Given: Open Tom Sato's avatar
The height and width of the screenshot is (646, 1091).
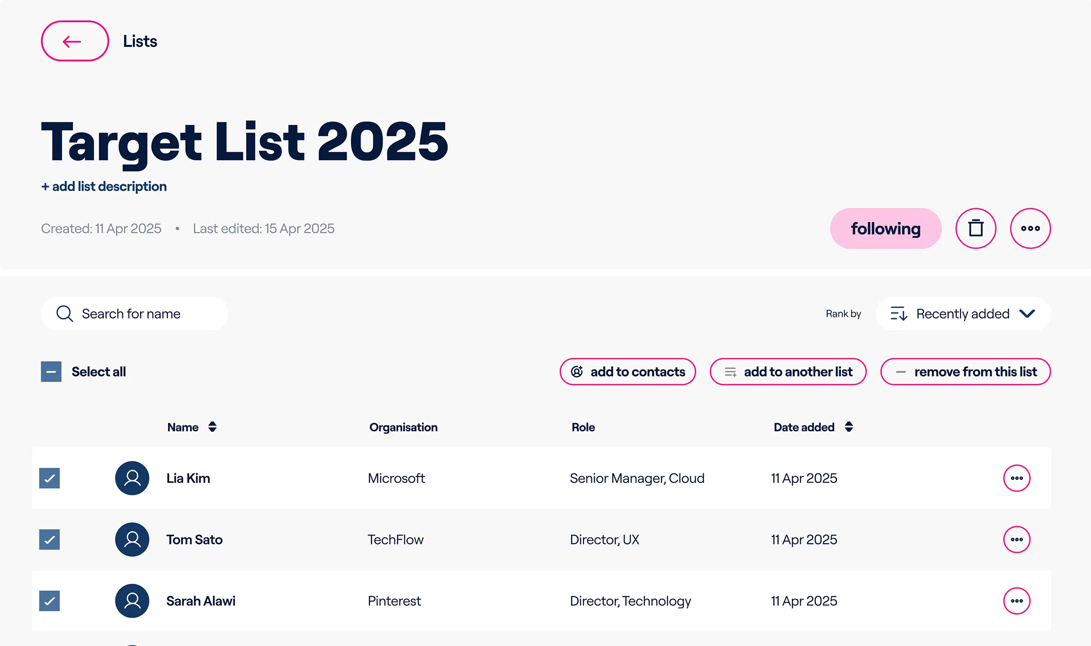Looking at the screenshot, I should [x=132, y=539].
